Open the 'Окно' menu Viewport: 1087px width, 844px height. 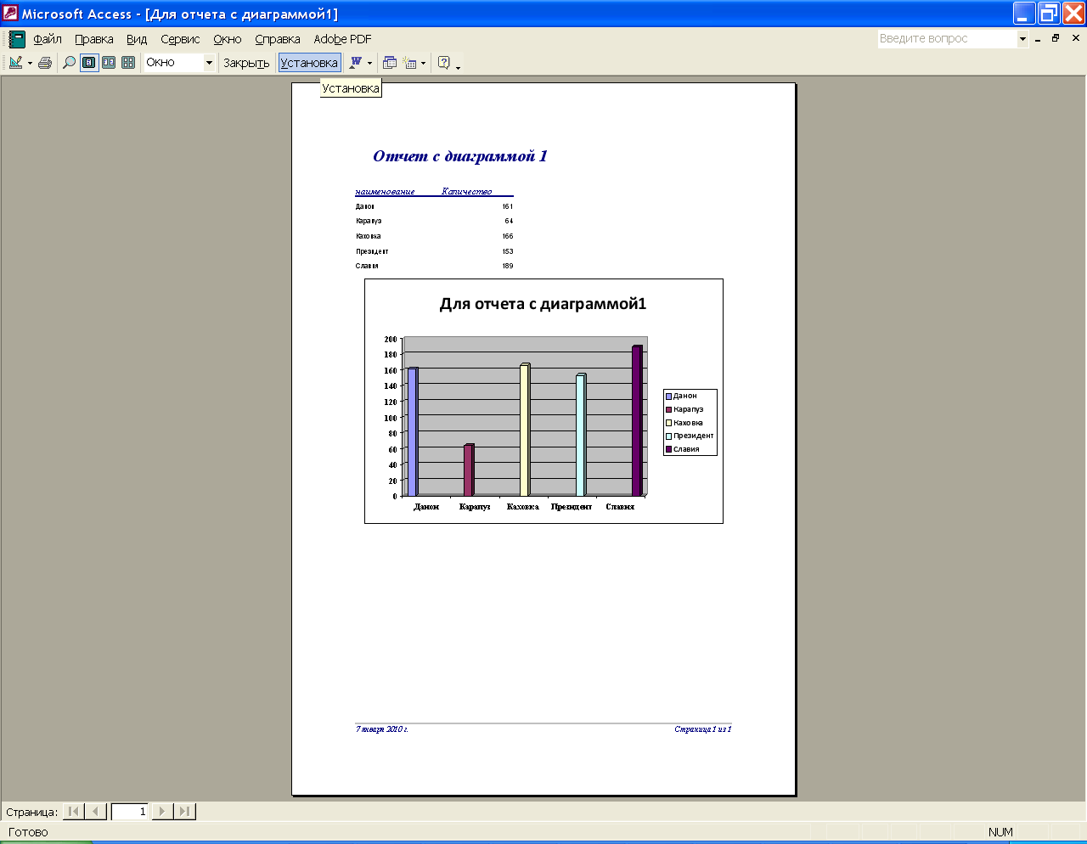point(228,39)
